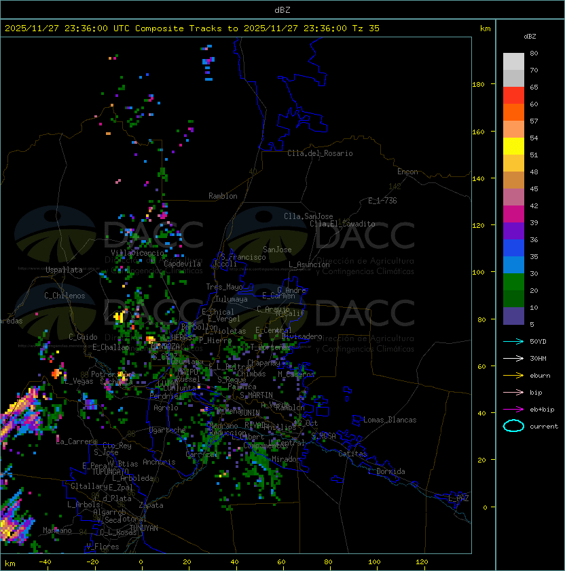The height and width of the screenshot is (571, 565).
Task: Pick the orange swatch between 60 and 57
Action: pyautogui.click(x=513, y=112)
